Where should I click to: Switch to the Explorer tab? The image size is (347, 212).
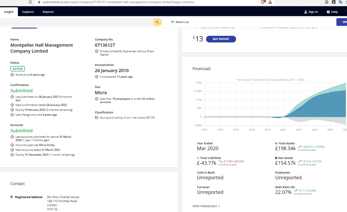[28, 12]
